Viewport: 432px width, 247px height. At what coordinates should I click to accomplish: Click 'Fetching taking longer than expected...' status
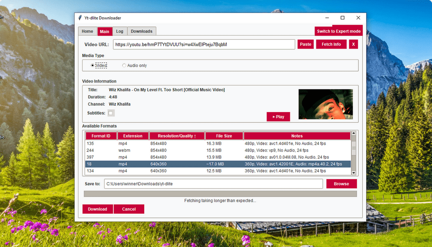(220, 201)
